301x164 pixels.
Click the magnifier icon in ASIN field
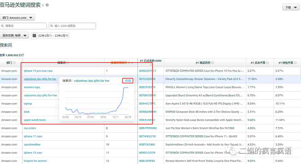click(52, 26)
